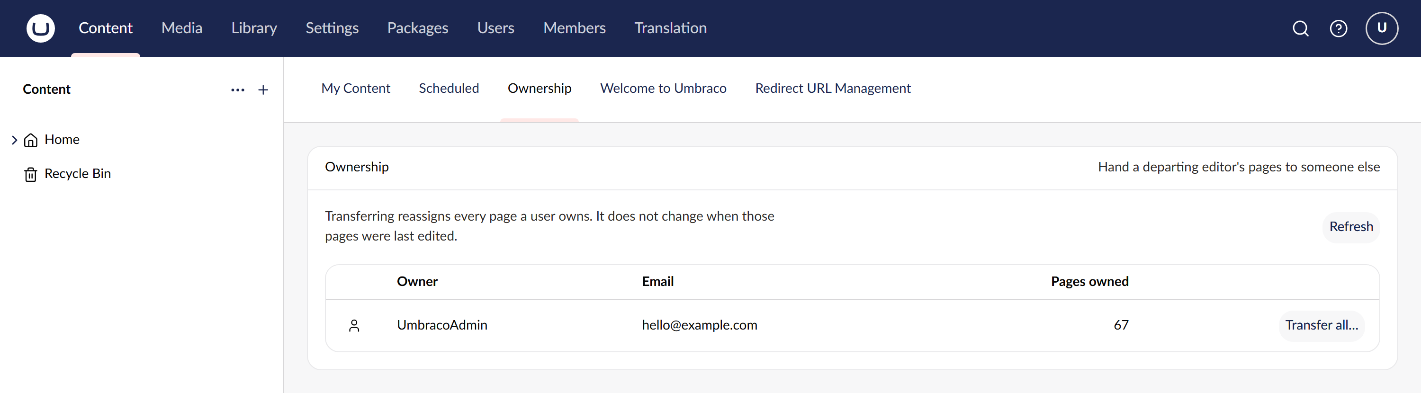
Task: Open the Content tree actions ellipsis
Action: pos(238,90)
